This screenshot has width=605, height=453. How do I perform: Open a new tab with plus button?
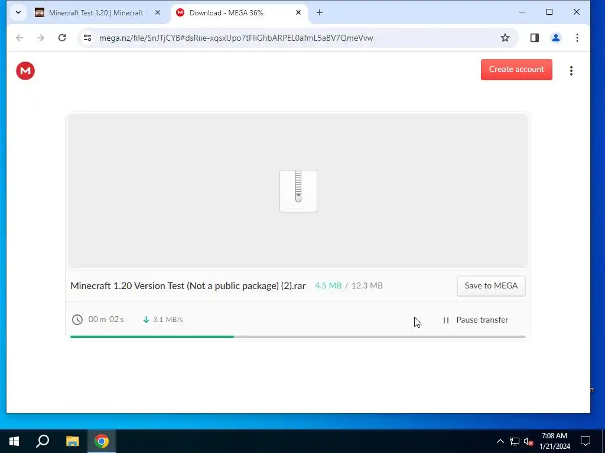pos(320,13)
